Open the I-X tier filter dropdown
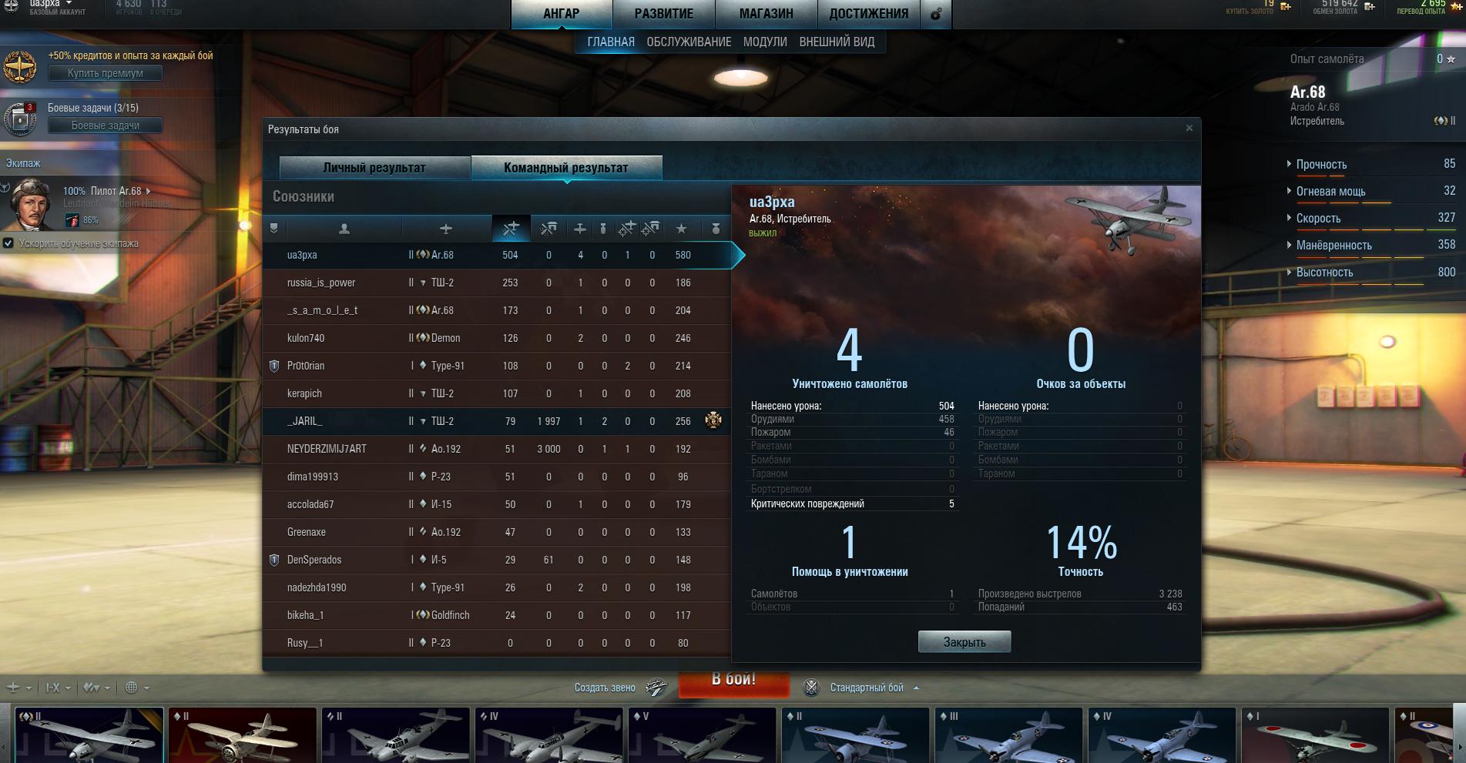1466x763 pixels. (58, 688)
